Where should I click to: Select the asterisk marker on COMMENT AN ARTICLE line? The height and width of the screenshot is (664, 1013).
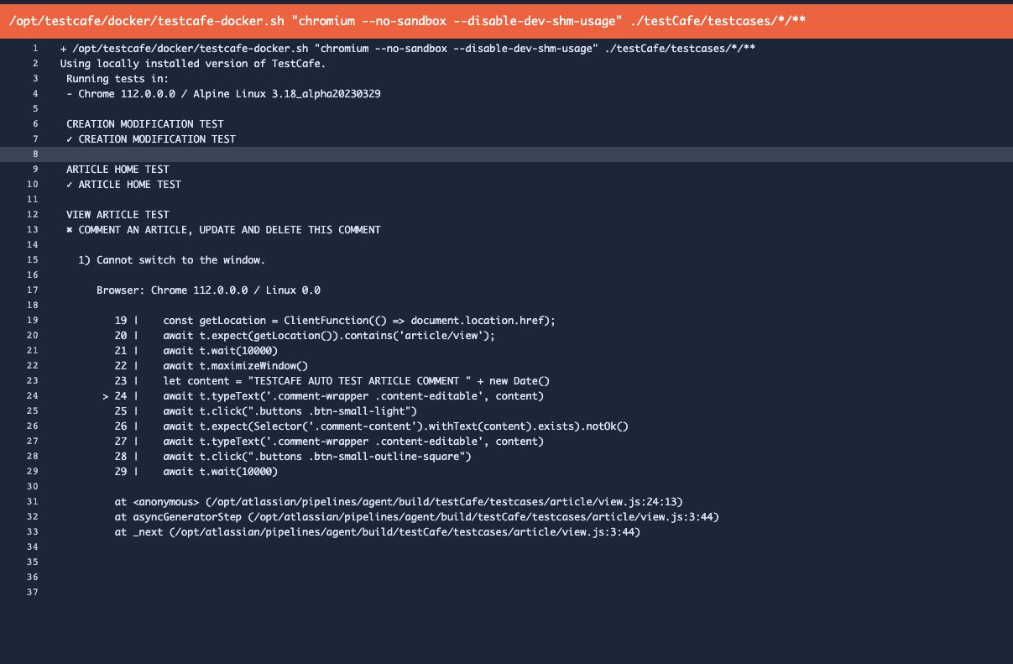pos(70,229)
